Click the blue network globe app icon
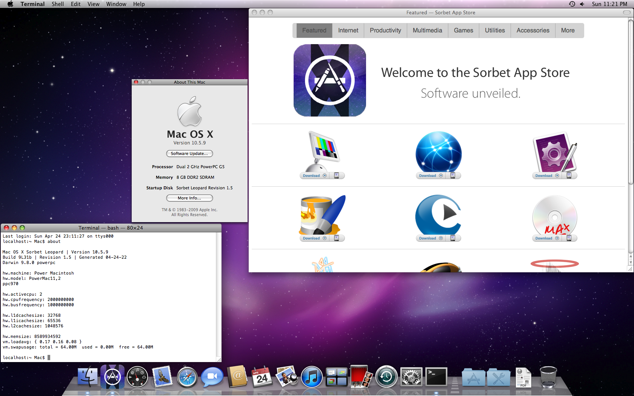The width and height of the screenshot is (634, 396). click(439, 152)
